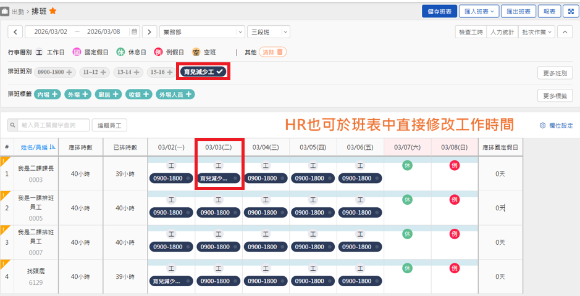Open the 業務部 department dropdown

(201, 31)
